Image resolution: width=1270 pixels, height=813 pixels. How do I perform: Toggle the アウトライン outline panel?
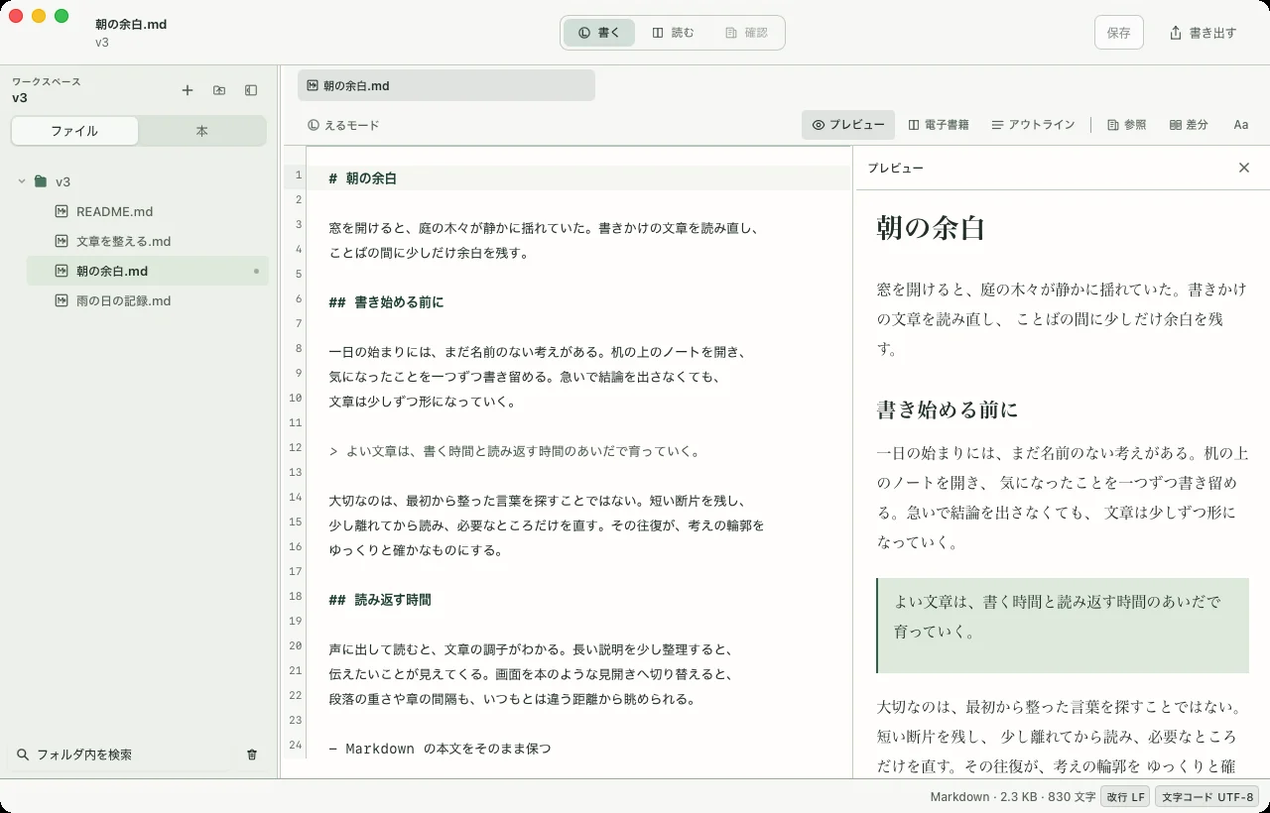click(x=1033, y=125)
